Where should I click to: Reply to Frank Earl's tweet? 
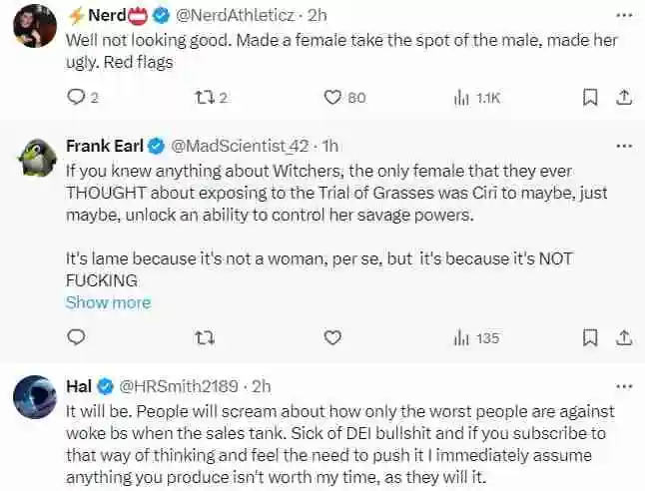75,338
